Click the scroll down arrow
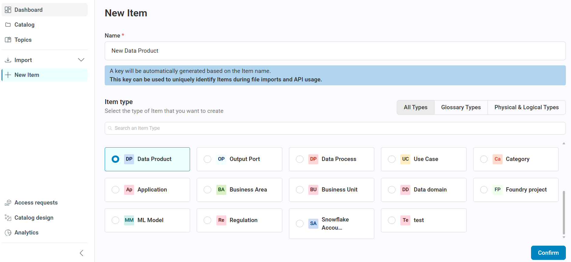 [564, 237]
